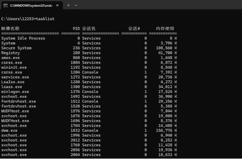Click the lsass.exe process name
242x159 pixels.
(11, 87)
